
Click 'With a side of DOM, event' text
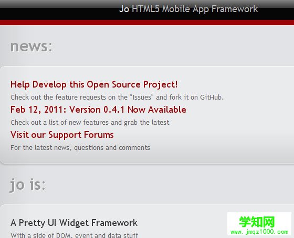point(75,235)
